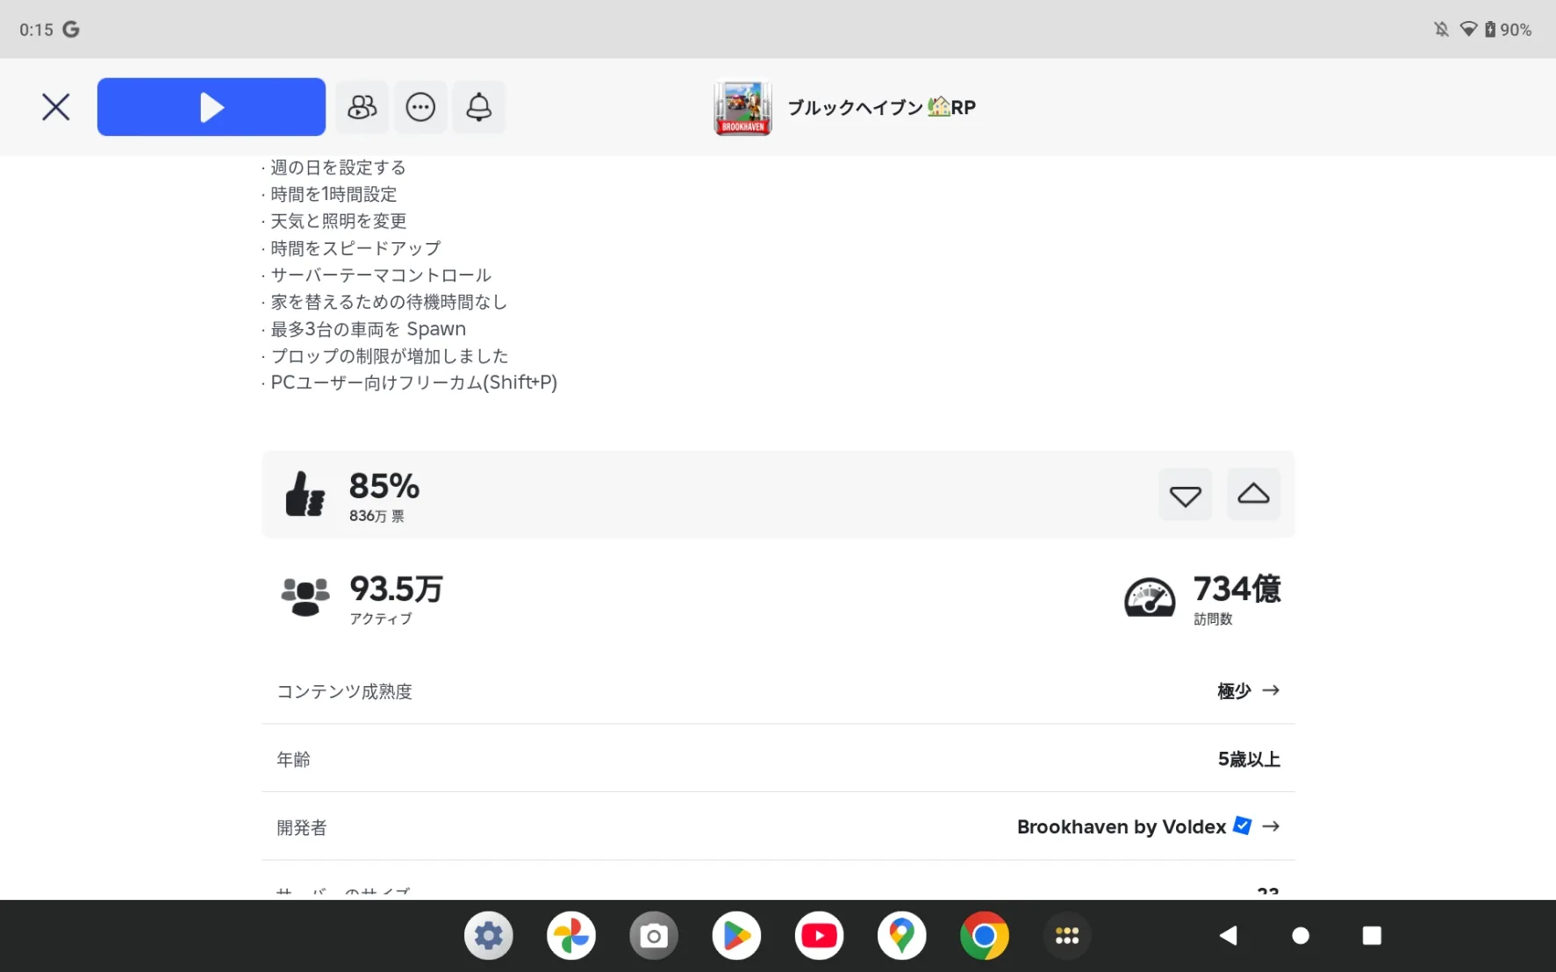
Task: Tap the 時間を1時間設定 line
Action: (329, 195)
